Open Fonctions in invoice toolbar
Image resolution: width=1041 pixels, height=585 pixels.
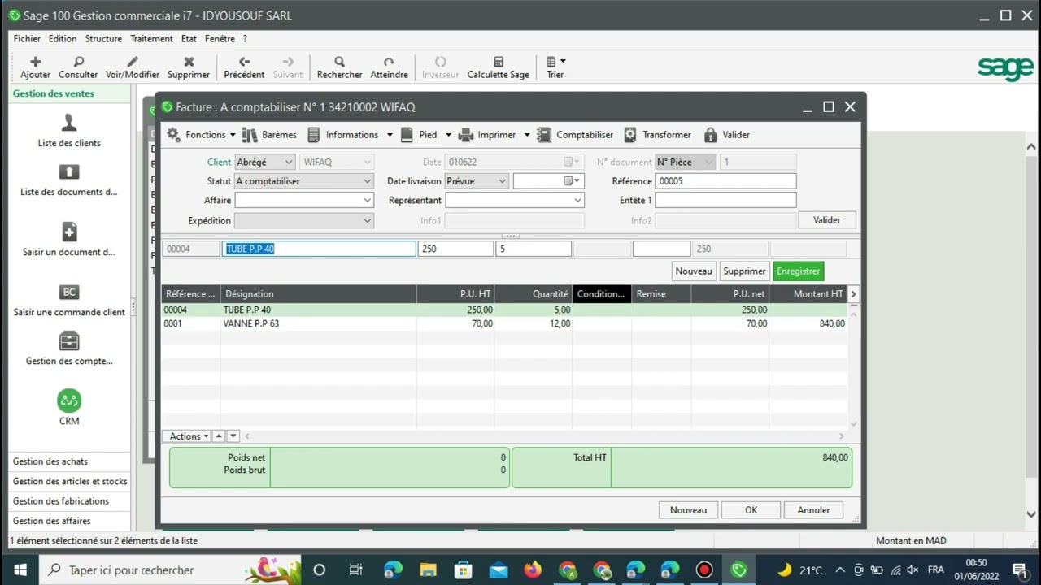coord(201,135)
